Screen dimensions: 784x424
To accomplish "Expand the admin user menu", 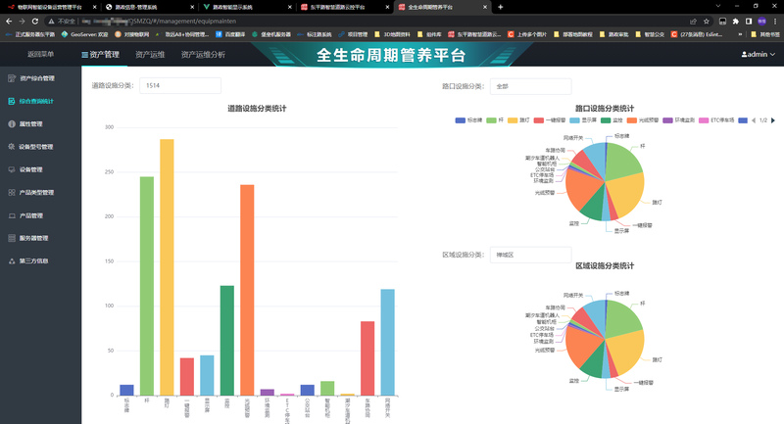I will (758, 55).
